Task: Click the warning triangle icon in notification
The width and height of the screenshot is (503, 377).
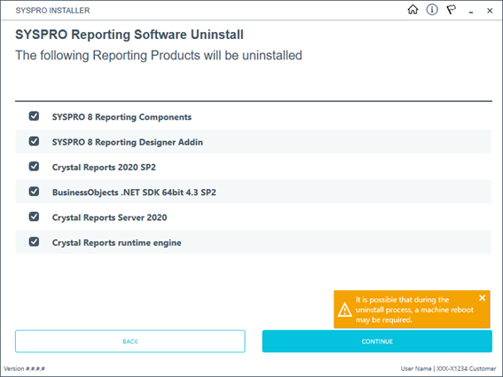Action: coord(345,310)
